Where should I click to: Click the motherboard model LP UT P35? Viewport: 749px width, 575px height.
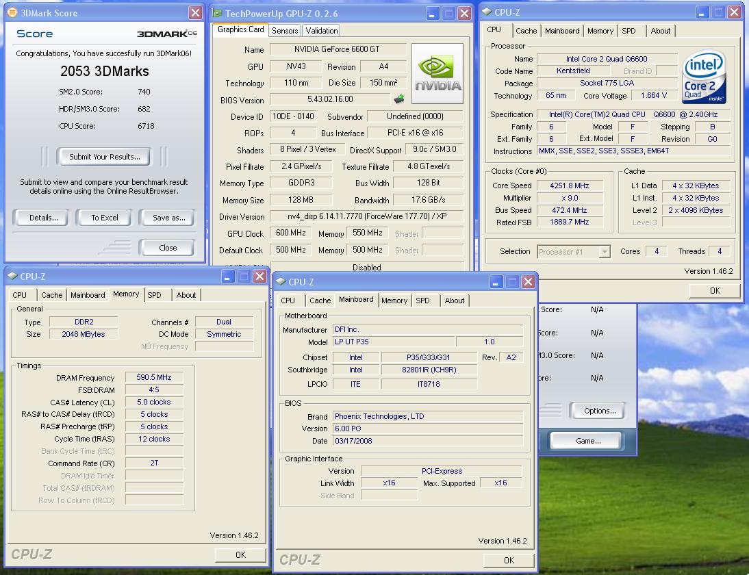point(394,342)
